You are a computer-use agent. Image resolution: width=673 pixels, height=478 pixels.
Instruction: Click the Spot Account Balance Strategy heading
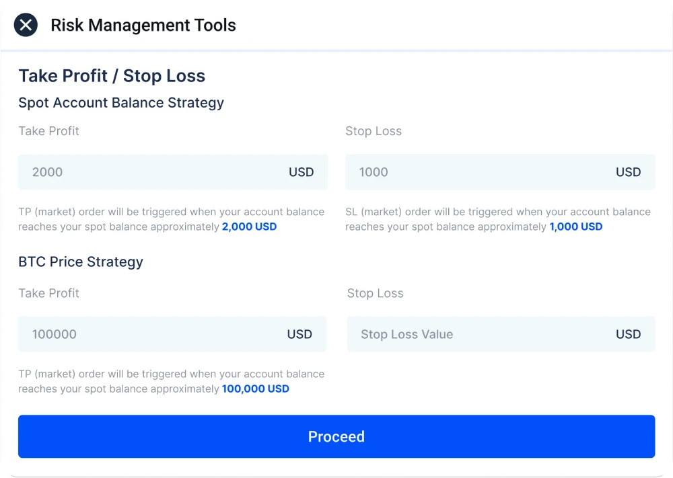point(121,103)
